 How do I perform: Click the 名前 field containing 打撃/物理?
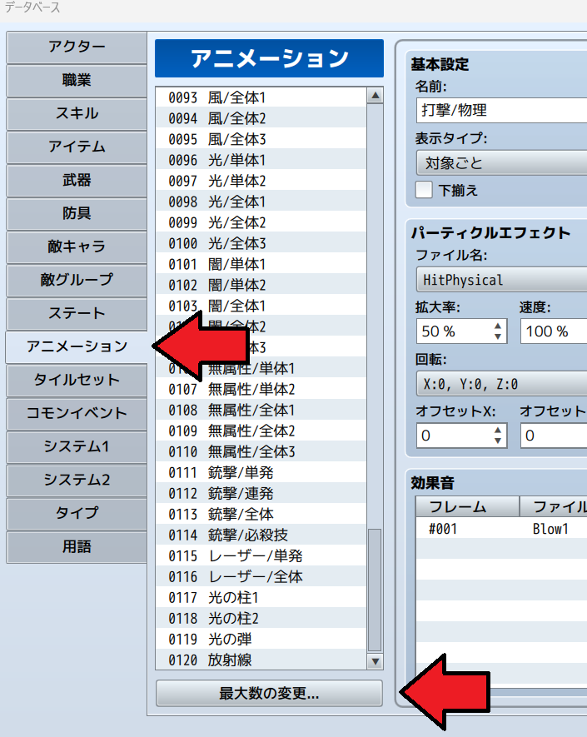tap(501, 111)
